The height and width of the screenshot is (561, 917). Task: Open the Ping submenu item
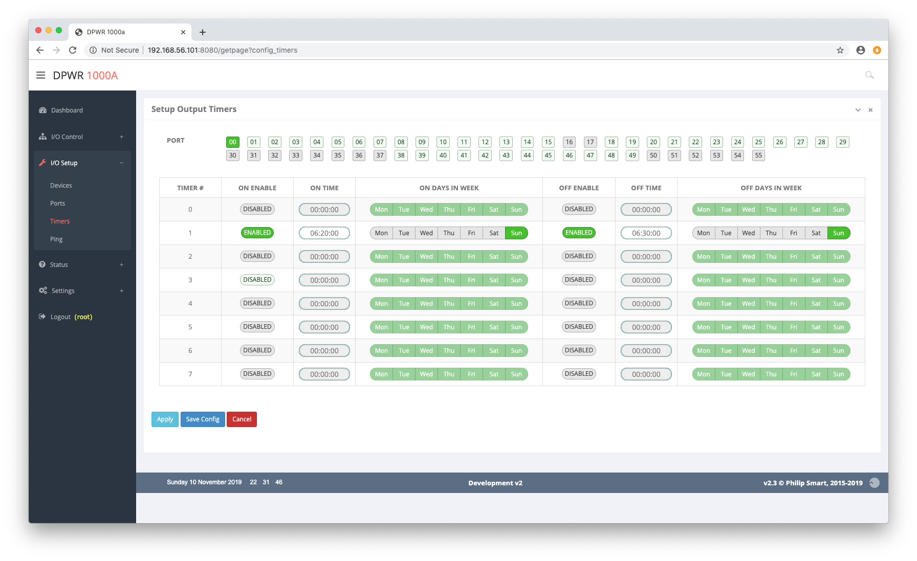[56, 239]
